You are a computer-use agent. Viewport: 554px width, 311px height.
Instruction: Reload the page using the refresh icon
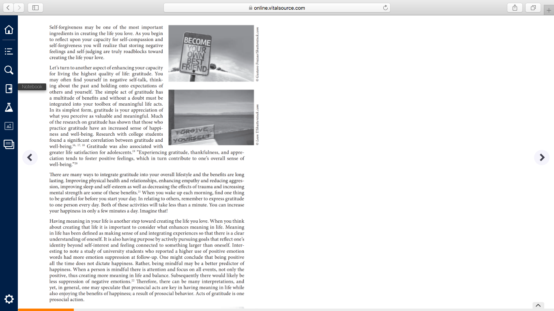coord(385,8)
